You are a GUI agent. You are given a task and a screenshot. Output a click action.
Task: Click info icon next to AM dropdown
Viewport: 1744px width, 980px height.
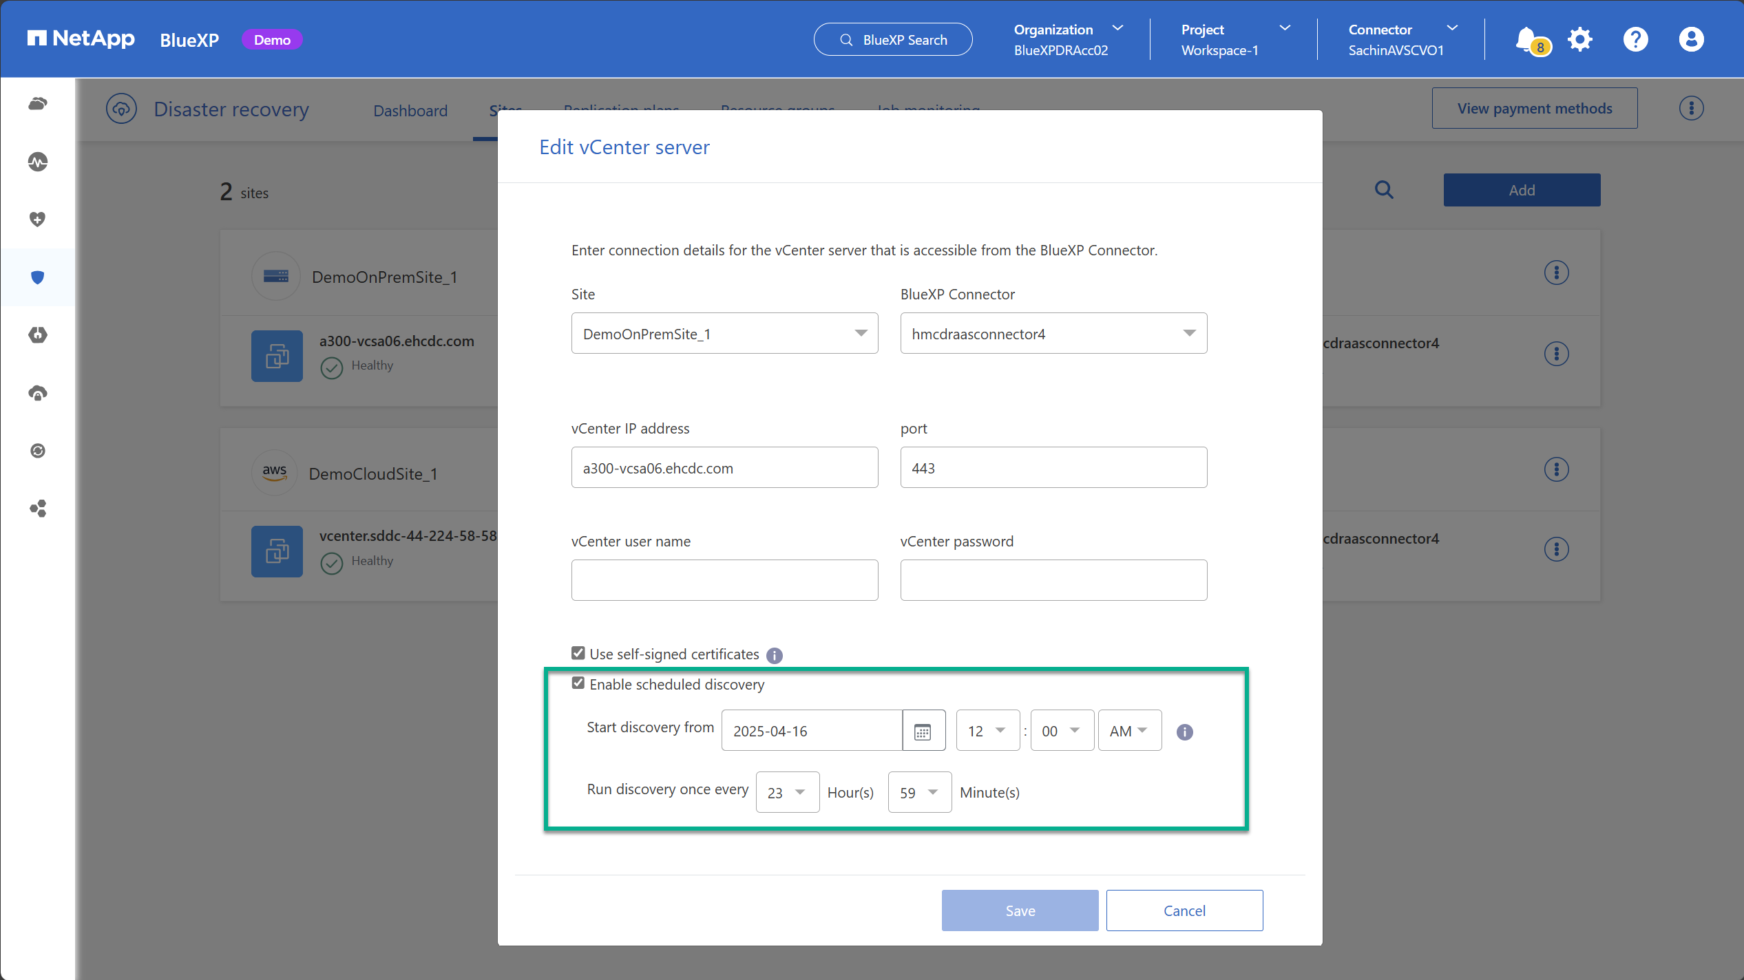click(1185, 732)
